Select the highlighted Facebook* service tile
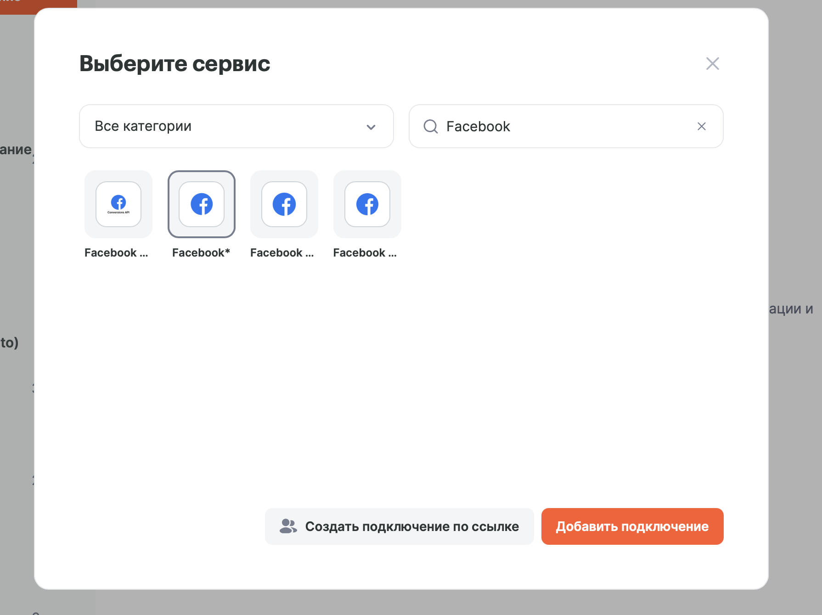Image resolution: width=822 pixels, height=615 pixels. tap(202, 204)
